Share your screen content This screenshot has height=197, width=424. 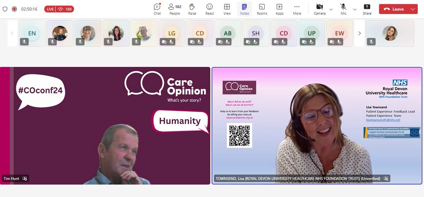coord(367,9)
